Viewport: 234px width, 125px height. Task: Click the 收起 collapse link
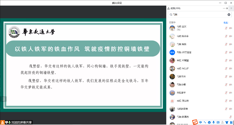click(x=226, y=23)
